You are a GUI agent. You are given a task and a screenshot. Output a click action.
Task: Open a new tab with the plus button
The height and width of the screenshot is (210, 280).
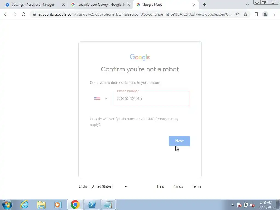click(205, 5)
